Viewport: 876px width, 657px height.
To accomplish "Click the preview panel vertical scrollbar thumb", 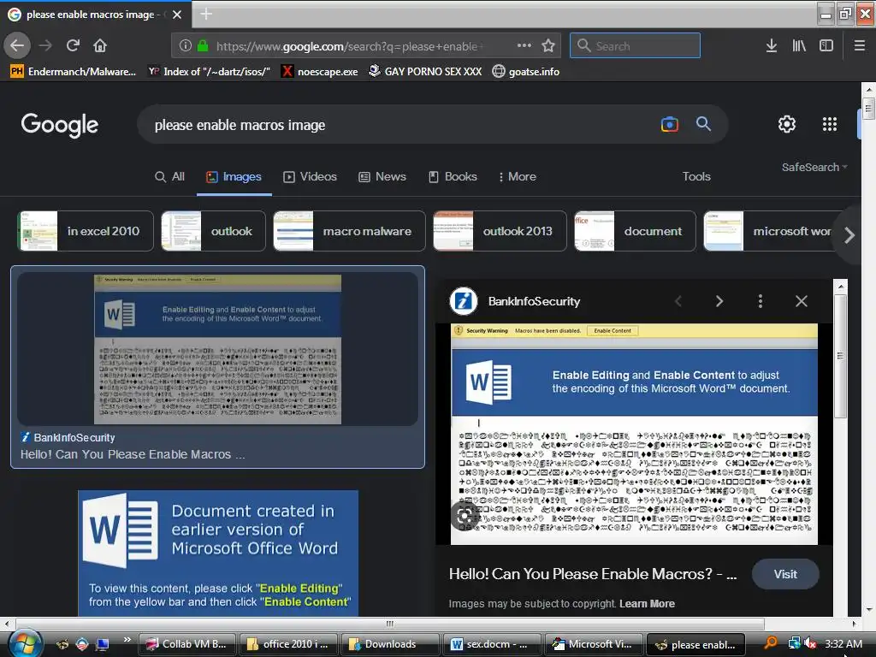I will [x=840, y=355].
